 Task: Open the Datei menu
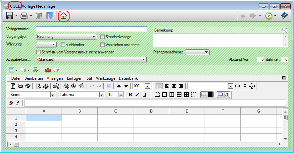point(16,78)
